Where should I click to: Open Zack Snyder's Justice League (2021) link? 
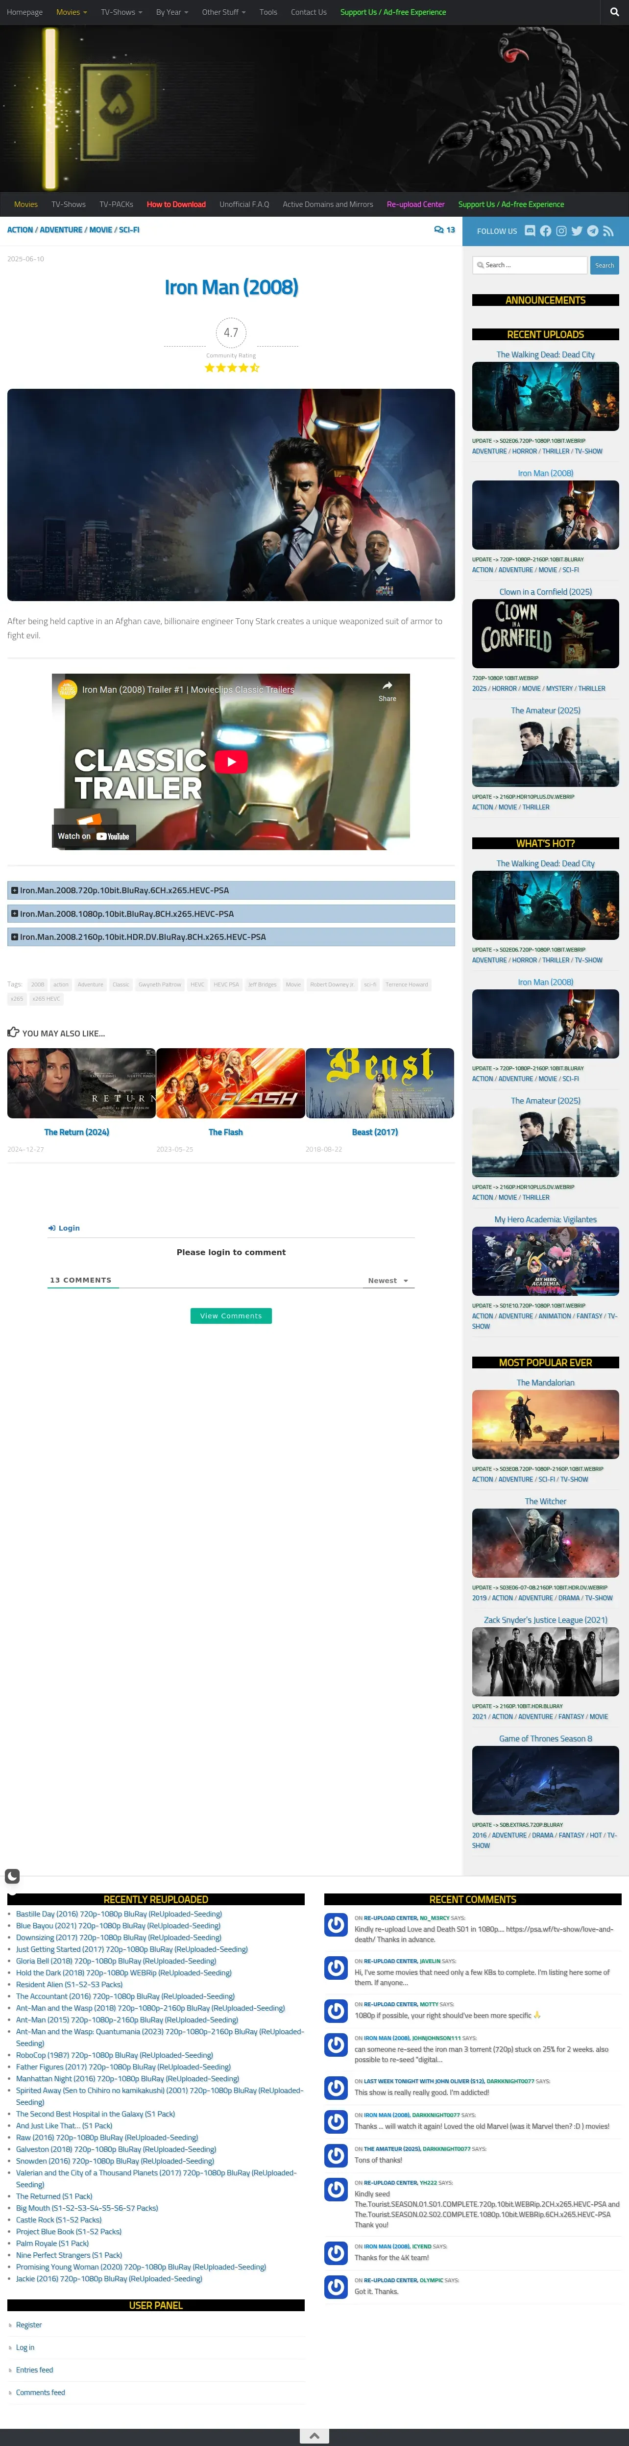[x=546, y=1620]
